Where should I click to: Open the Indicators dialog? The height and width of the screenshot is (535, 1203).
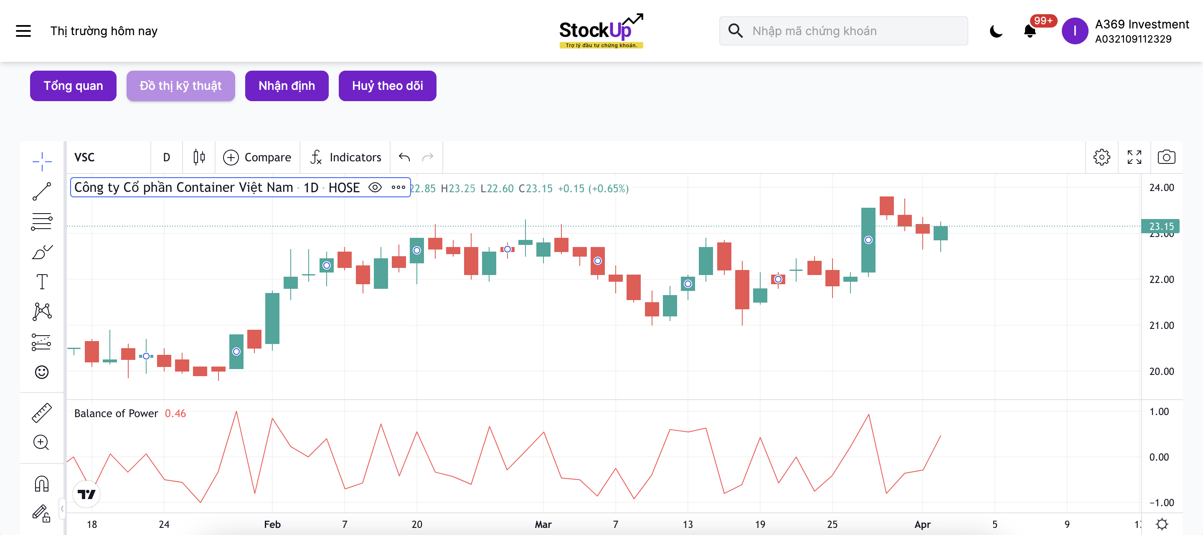(x=345, y=158)
